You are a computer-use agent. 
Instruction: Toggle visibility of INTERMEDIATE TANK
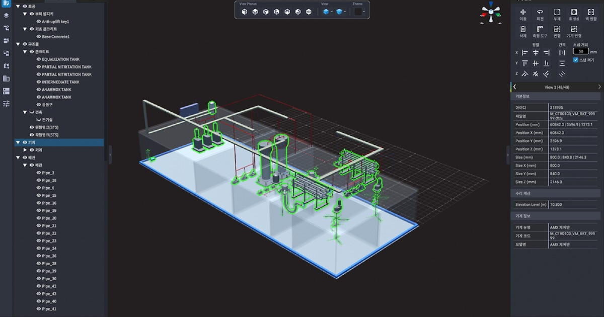click(x=38, y=82)
